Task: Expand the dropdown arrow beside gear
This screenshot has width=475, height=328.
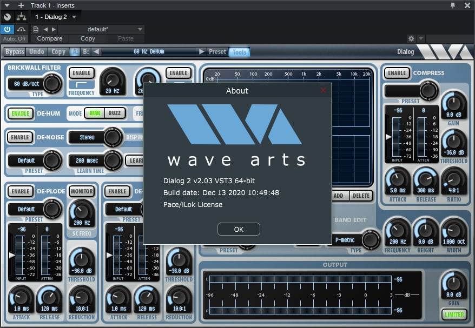Action: 421,39
